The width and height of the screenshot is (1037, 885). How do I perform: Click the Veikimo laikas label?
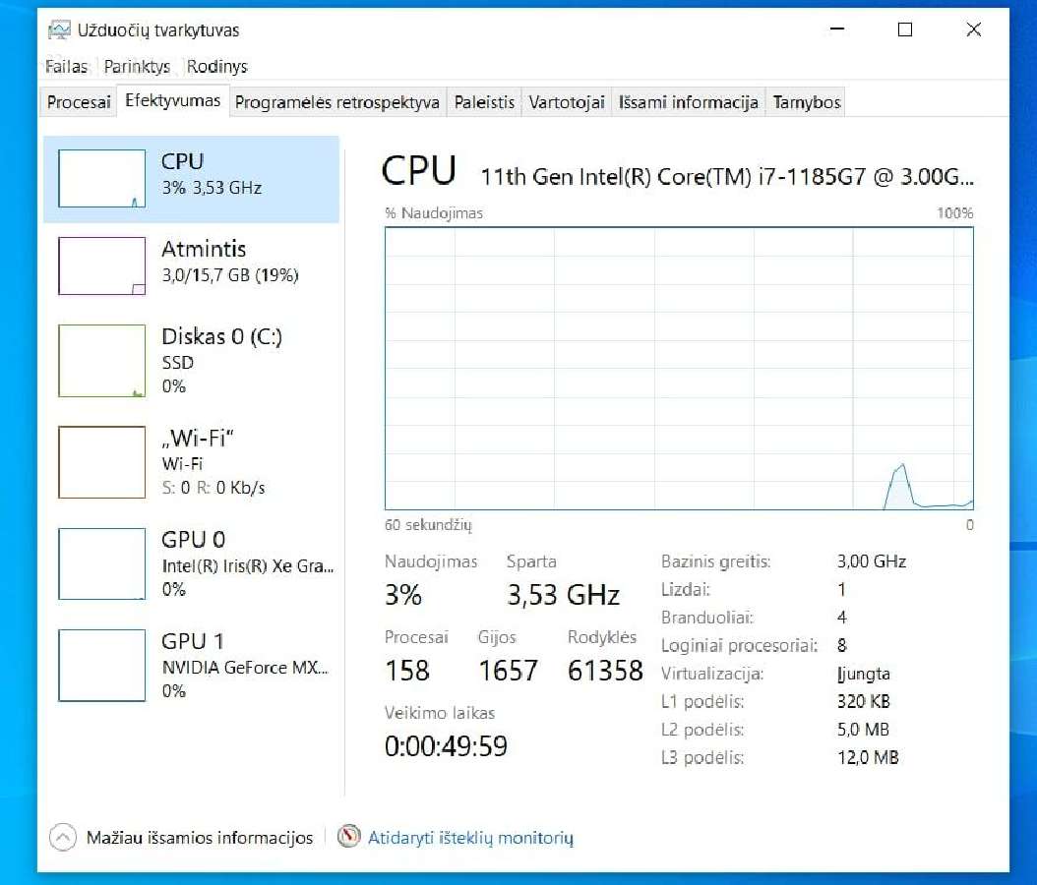click(440, 713)
